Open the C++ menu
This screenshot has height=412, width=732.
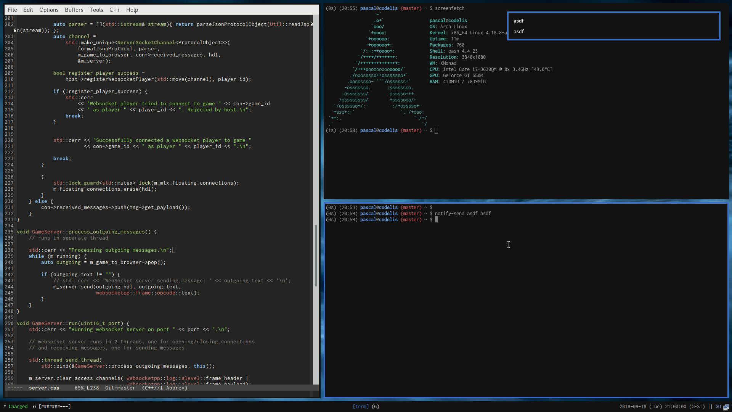coord(114,10)
